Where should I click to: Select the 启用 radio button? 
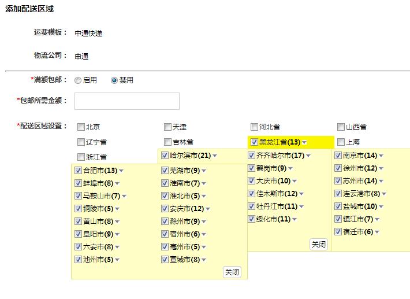(78, 80)
